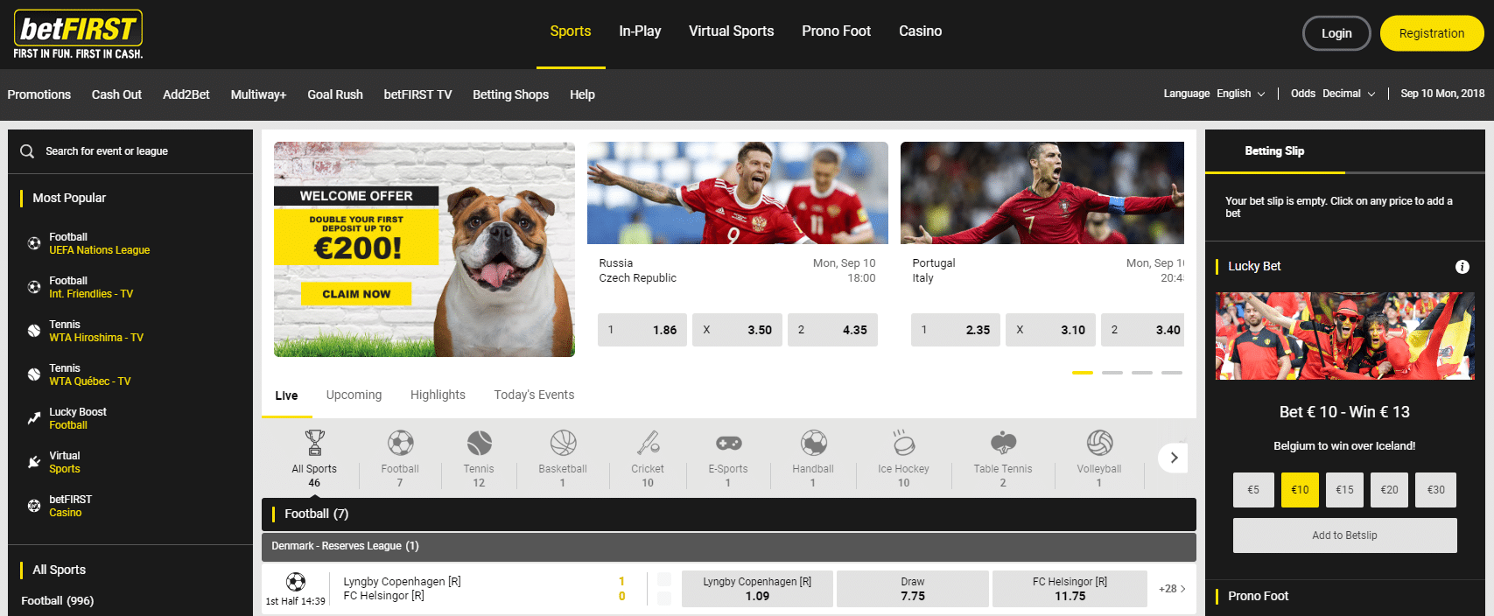This screenshot has height=616, width=1494.
Task: Go to second carousel slide indicator
Action: pos(1112,373)
